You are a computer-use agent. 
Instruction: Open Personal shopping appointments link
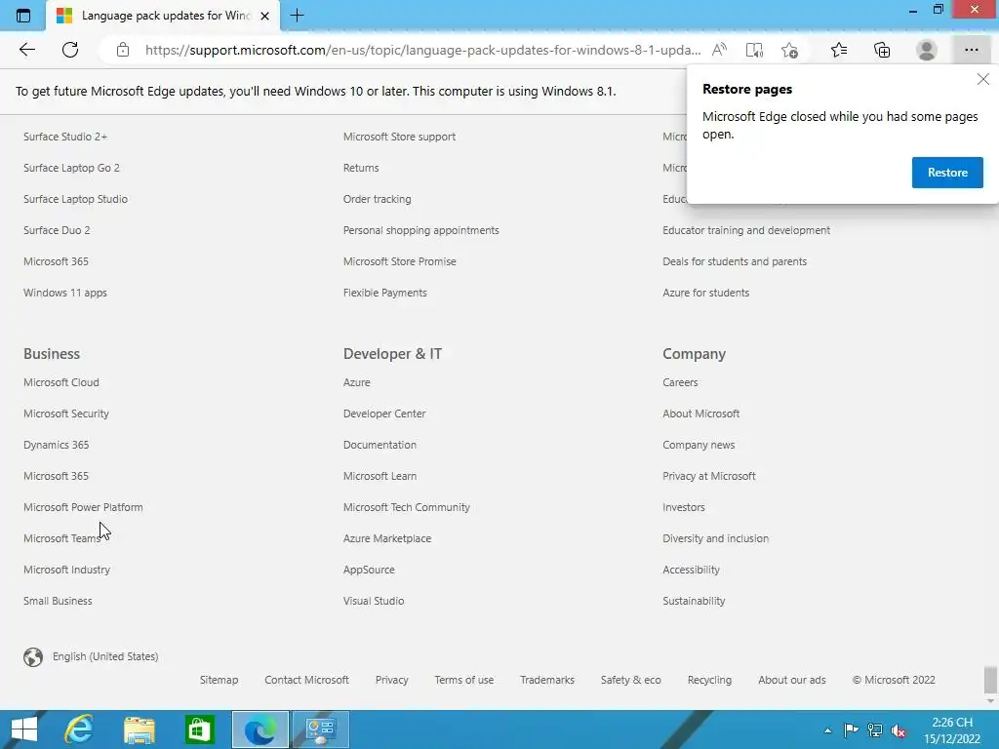[x=421, y=230]
